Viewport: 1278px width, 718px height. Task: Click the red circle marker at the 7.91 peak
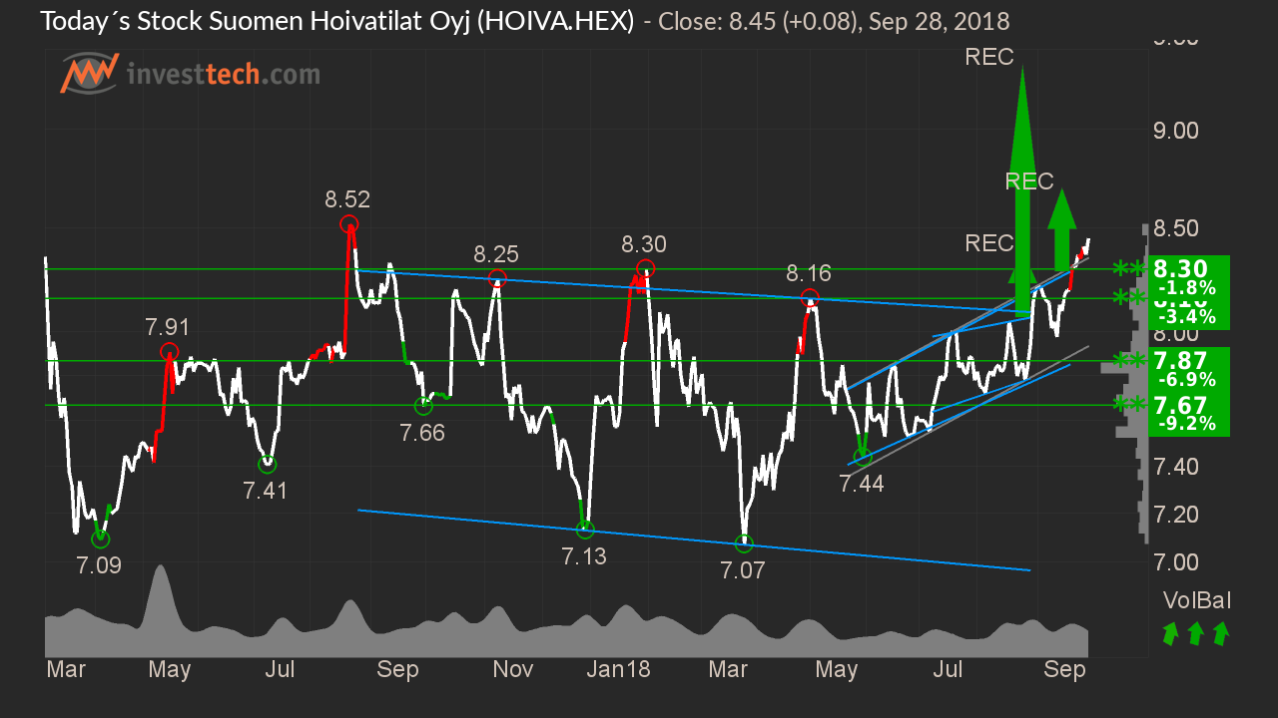[x=170, y=351]
